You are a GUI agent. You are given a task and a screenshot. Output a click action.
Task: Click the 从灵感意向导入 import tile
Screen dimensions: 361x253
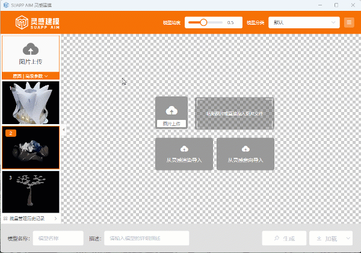tap(245, 154)
